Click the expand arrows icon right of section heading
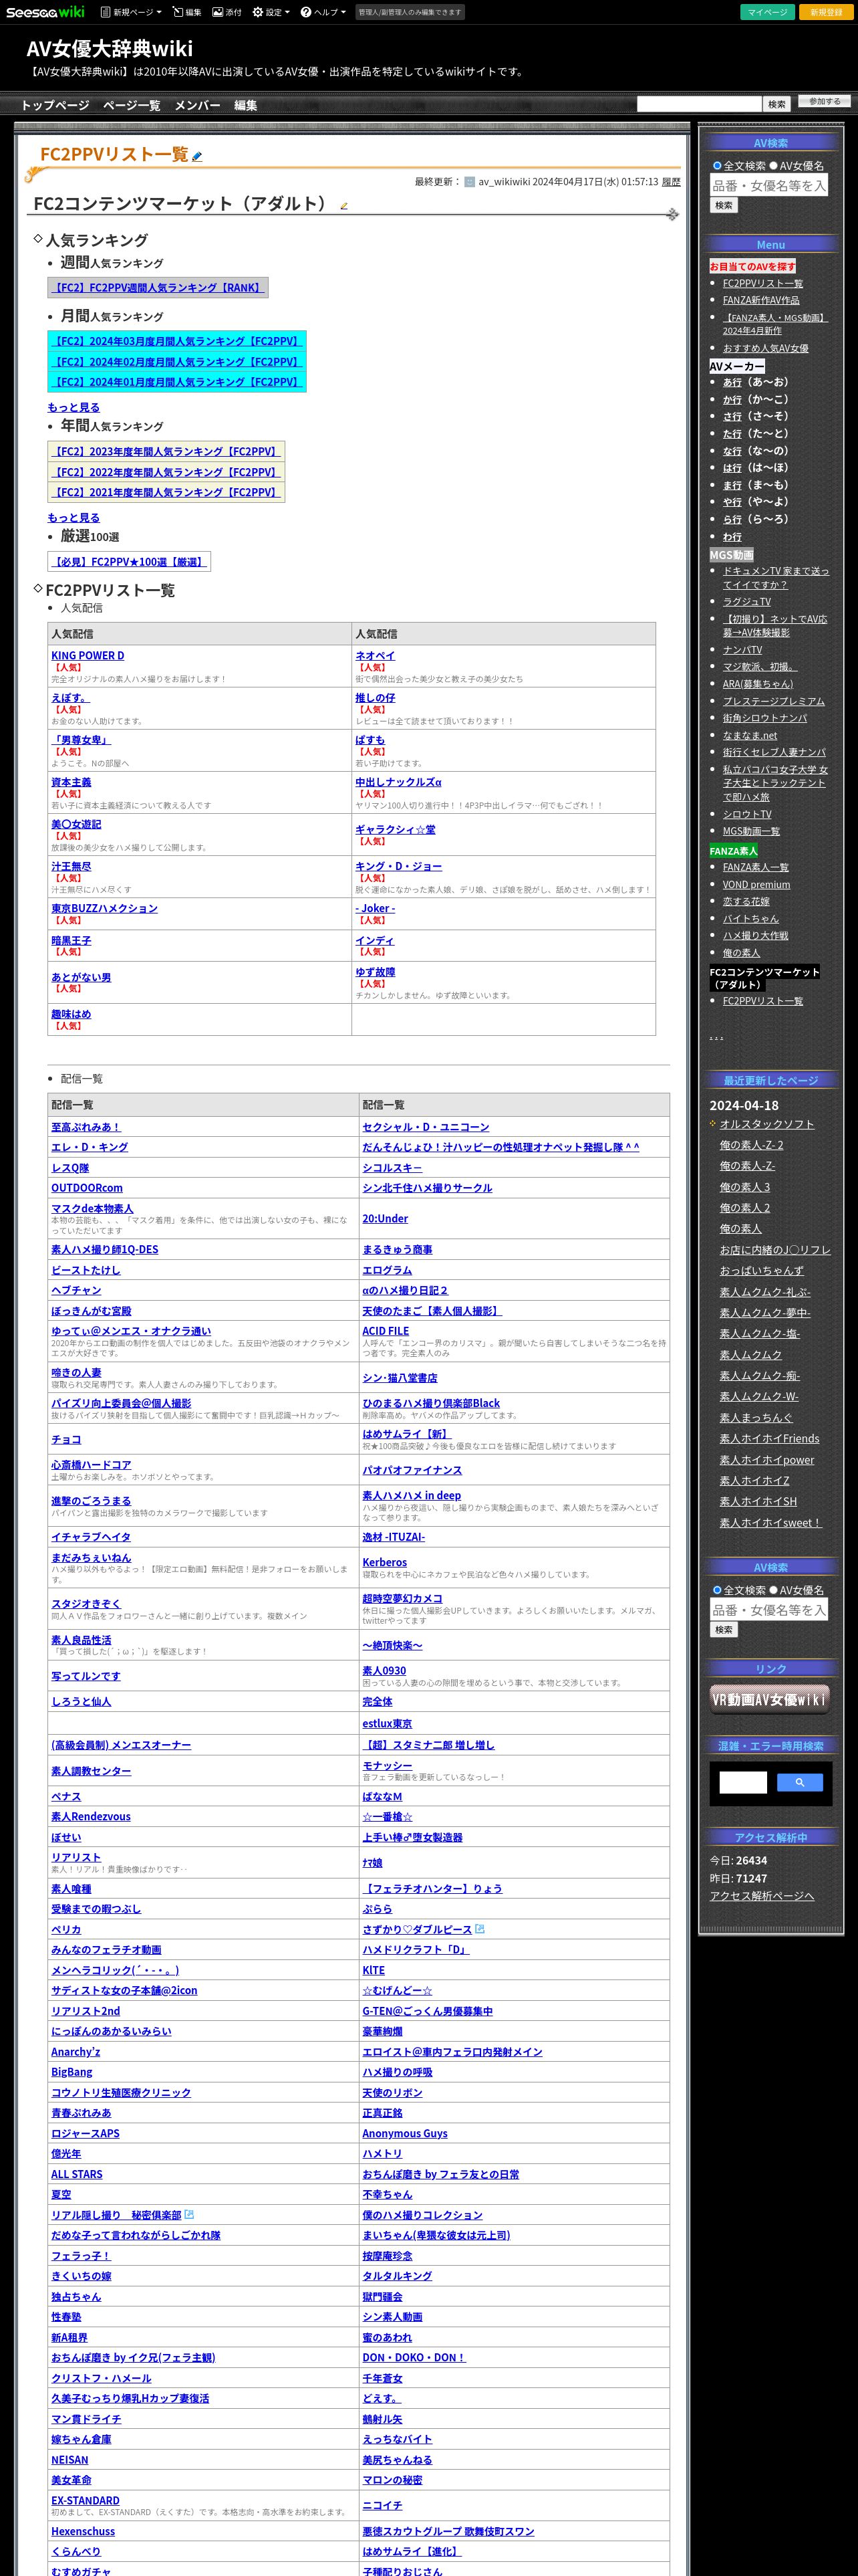Image resolution: width=858 pixels, height=2576 pixels. tap(672, 214)
